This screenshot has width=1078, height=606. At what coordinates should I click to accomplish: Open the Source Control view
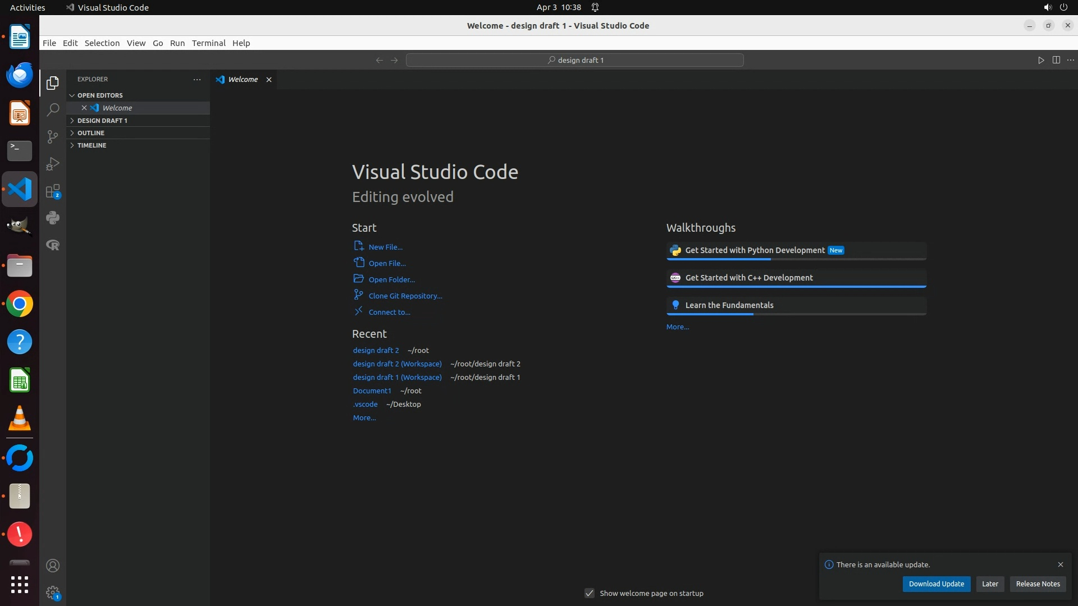click(x=53, y=137)
